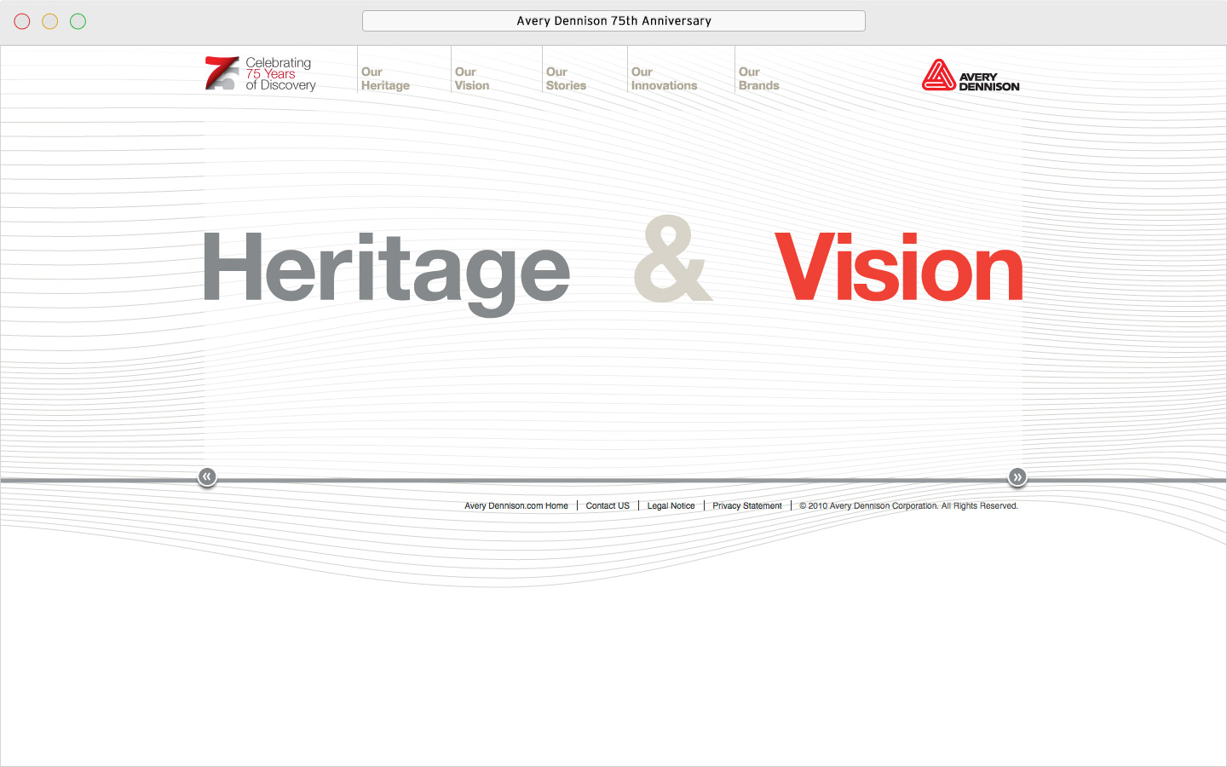Image resolution: width=1227 pixels, height=767 pixels.
Task: Click the left double-chevron timeline arrow
Action: [207, 477]
